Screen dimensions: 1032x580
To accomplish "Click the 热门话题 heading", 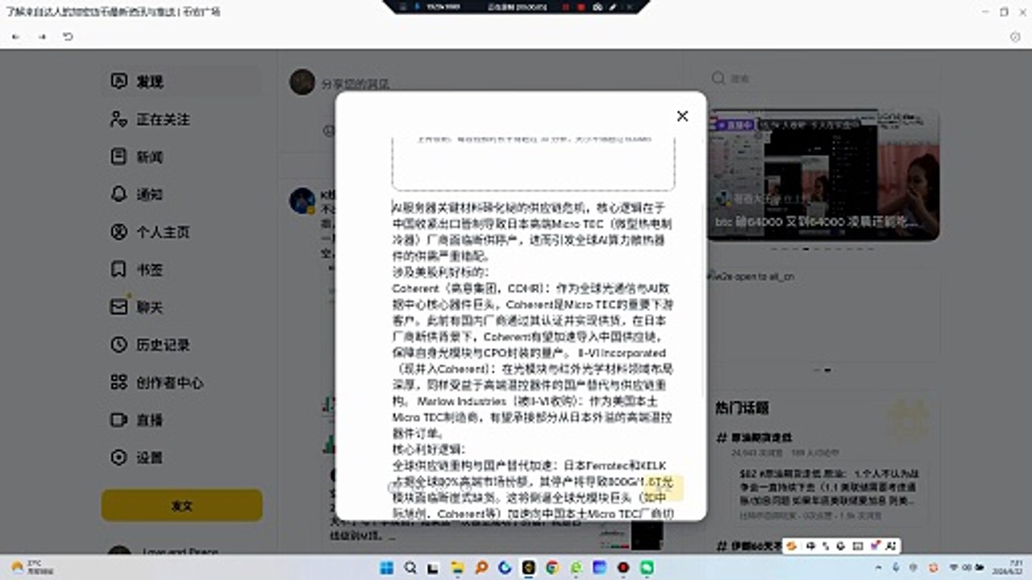I will coord(742,408).
